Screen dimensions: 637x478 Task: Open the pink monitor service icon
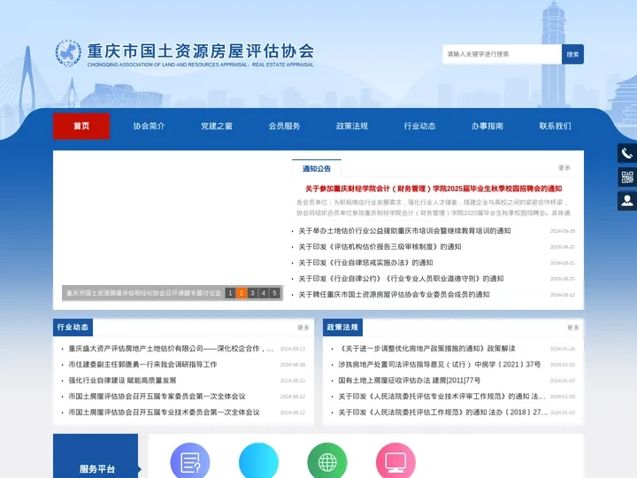395,462
